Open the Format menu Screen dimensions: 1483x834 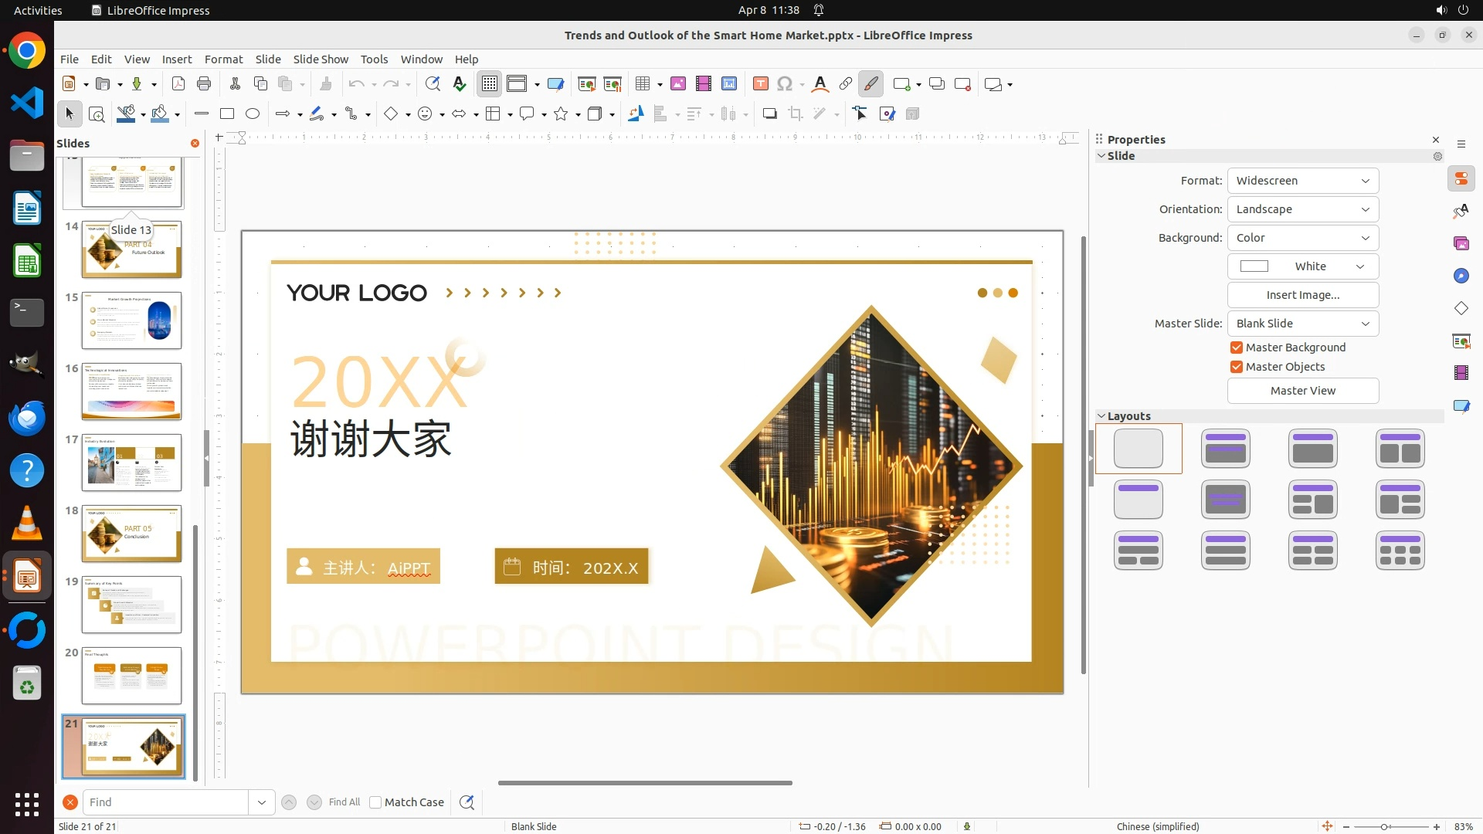[x=223, y=59]
